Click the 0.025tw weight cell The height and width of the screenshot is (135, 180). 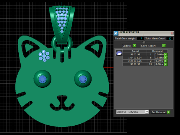pos(159,58)
